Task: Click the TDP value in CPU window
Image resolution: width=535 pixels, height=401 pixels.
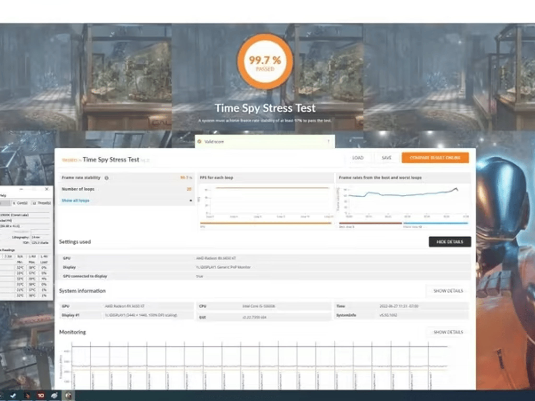Action: [x=40, y=243]
